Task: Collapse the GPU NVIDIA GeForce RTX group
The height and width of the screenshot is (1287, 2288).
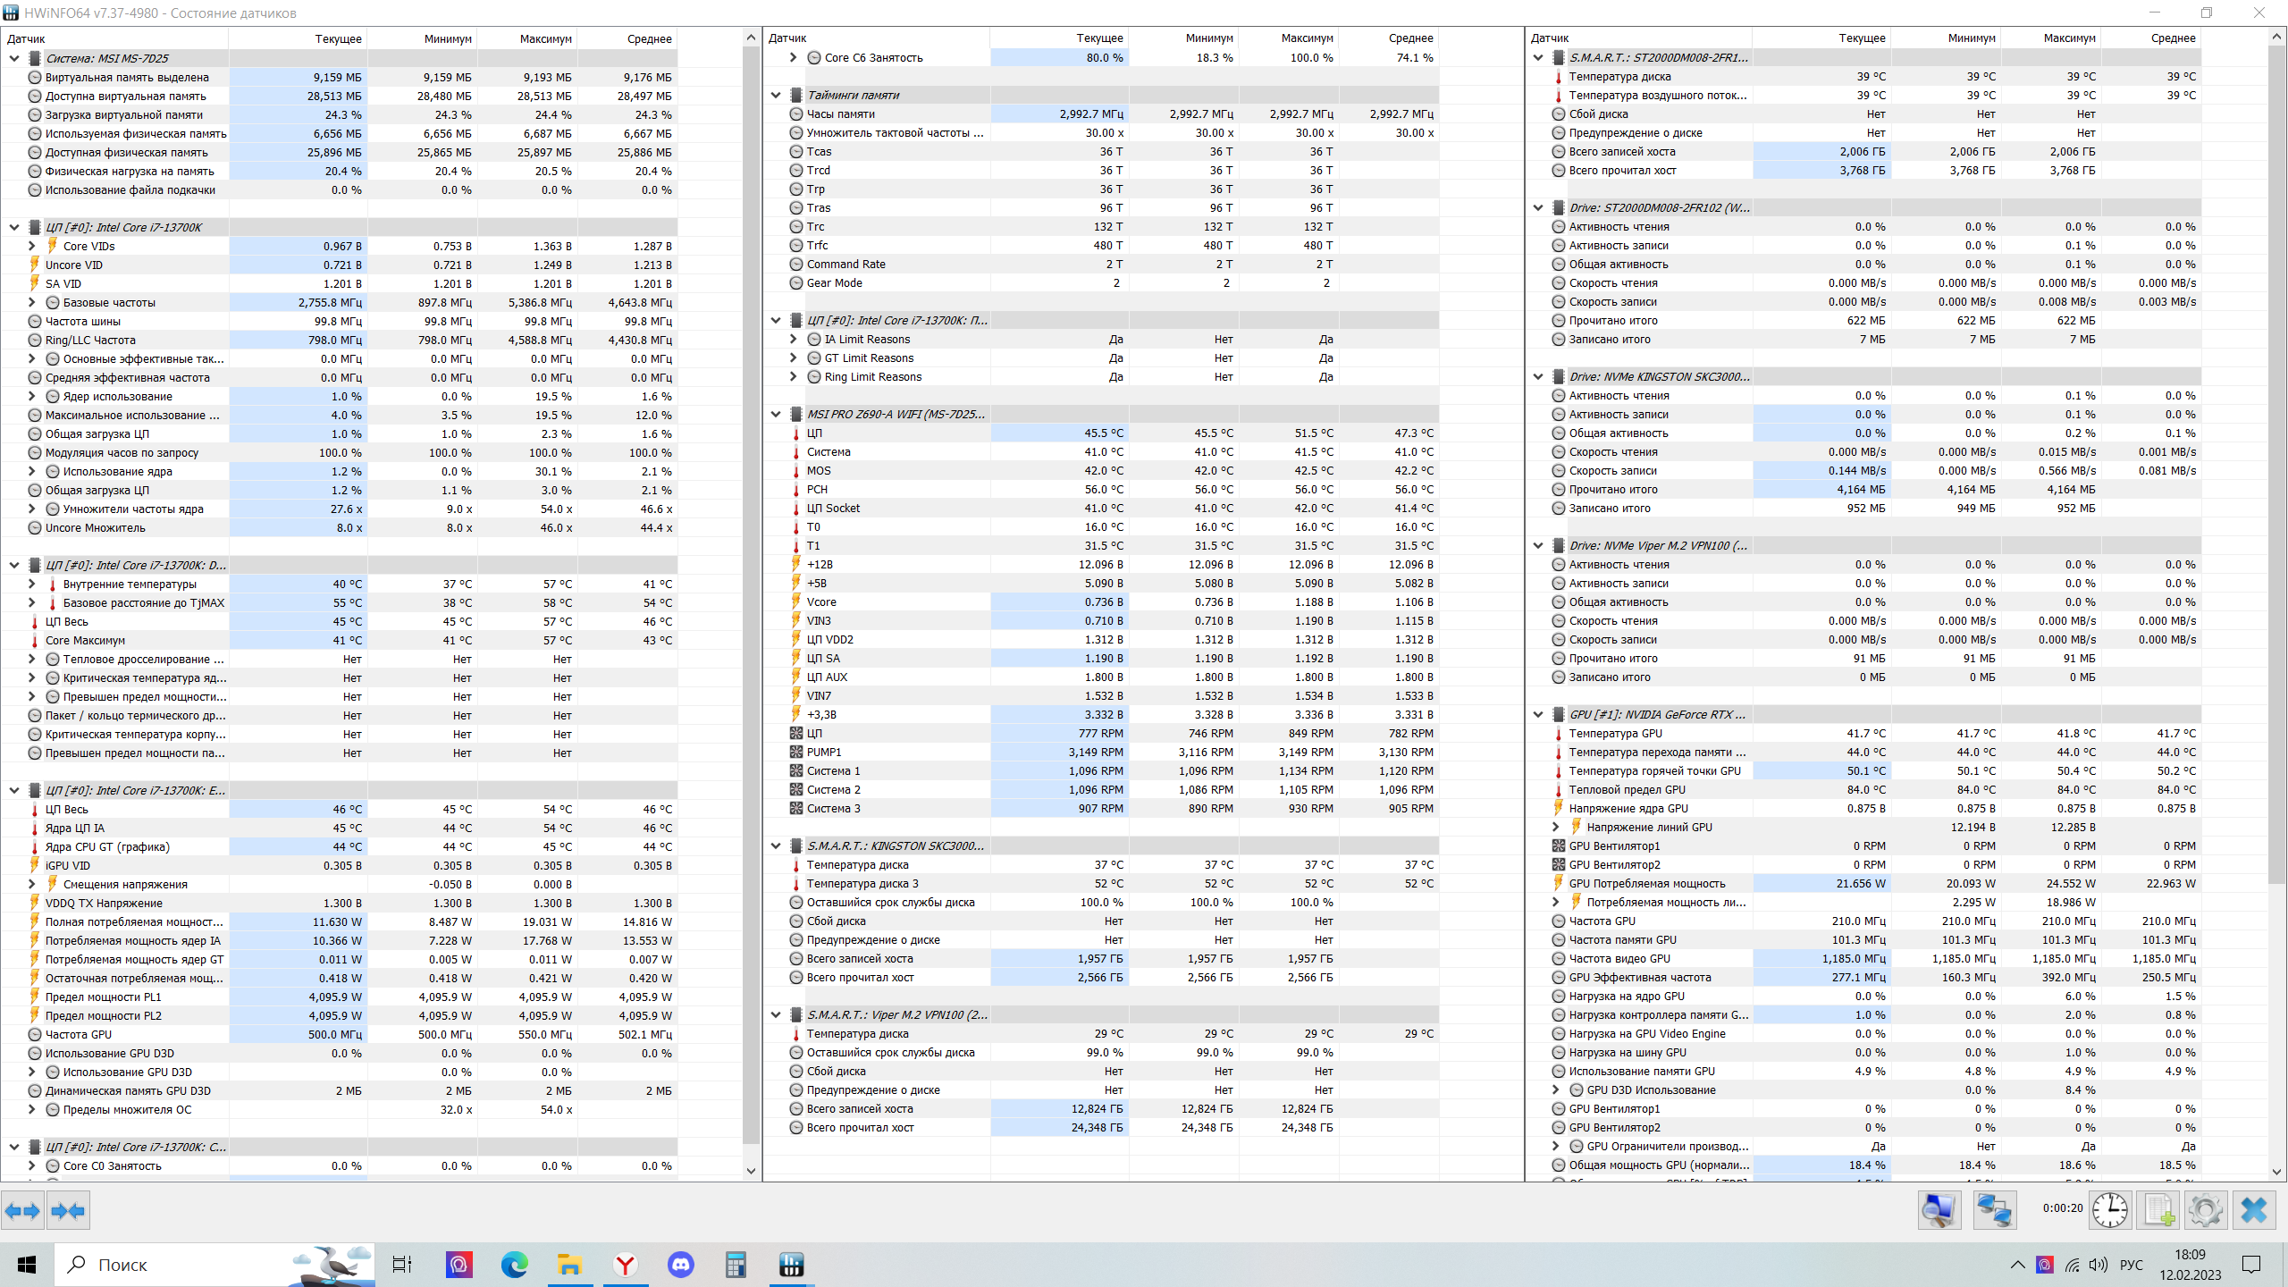Action: point(1538,714)
